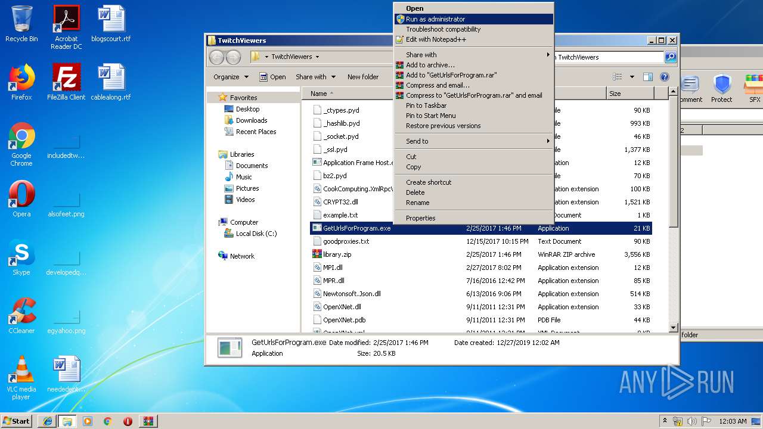Select Add to "GetUrlsForProgram.rar"
This screenshot has width=763, height=429.
pos(474,75)
